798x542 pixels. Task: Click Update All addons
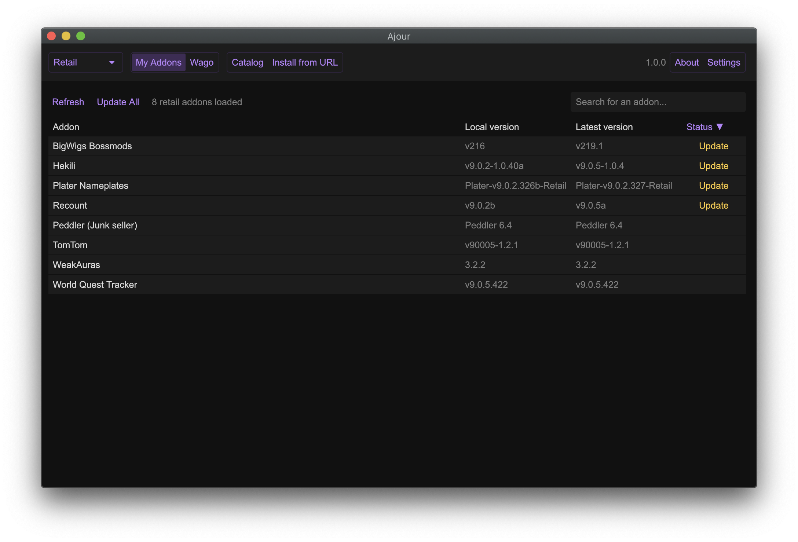click(118, 102)
